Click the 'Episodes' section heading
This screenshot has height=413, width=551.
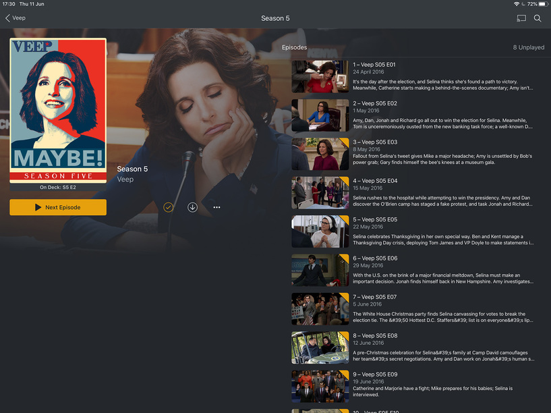[x=294, y=47]
